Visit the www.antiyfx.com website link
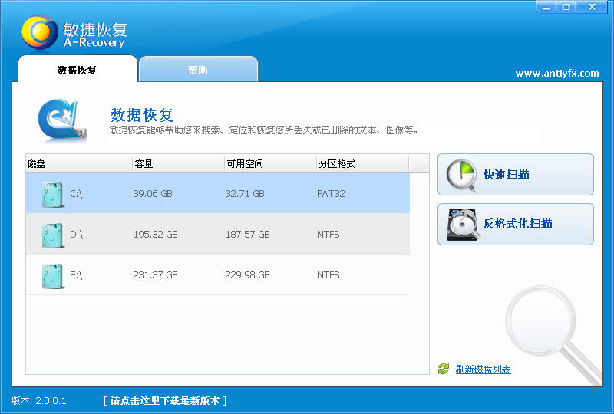Screen dimensions: 614x414 (556, 74)
